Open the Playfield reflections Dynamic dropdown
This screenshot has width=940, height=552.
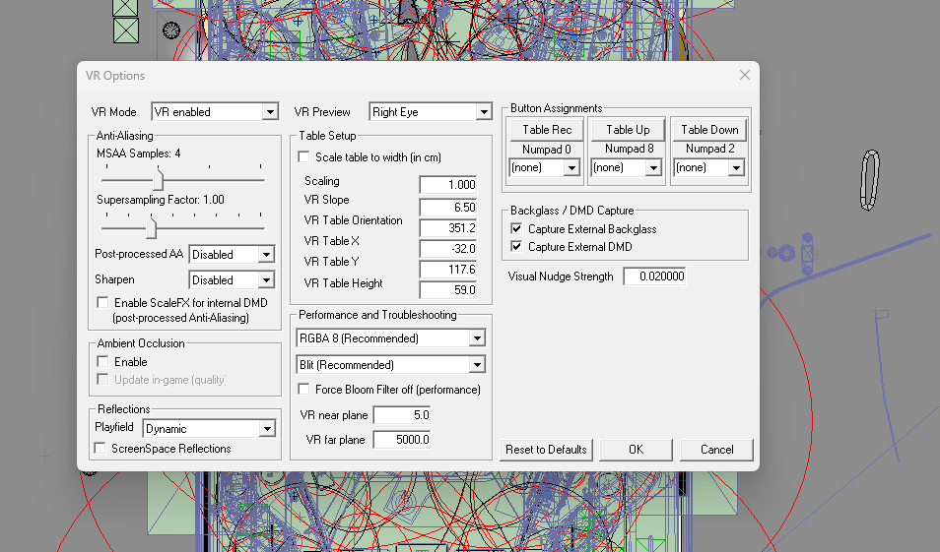point(209,429)
